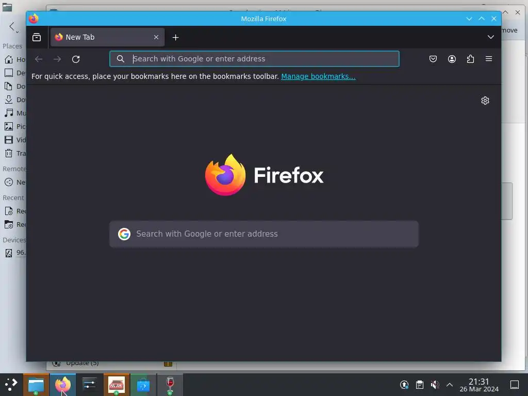Open Network in file manager sidebar

click(14, 183)
